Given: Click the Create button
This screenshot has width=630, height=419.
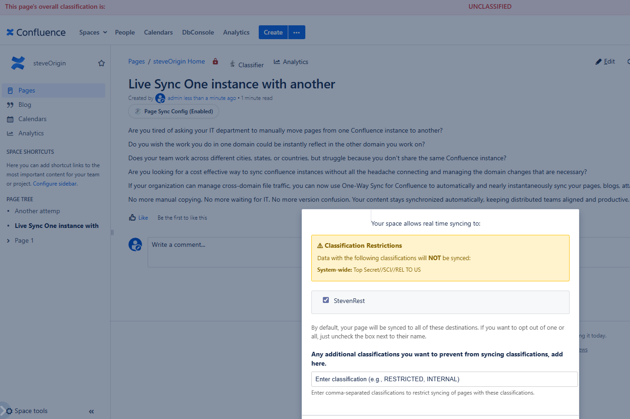Looking at the screenshot, I should click(x=273, y=32).
